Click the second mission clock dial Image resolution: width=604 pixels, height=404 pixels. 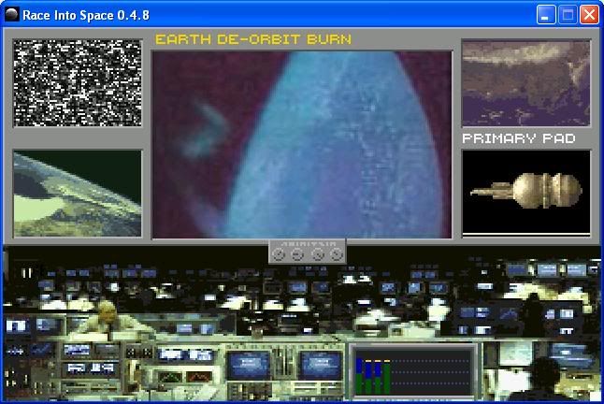297,254
